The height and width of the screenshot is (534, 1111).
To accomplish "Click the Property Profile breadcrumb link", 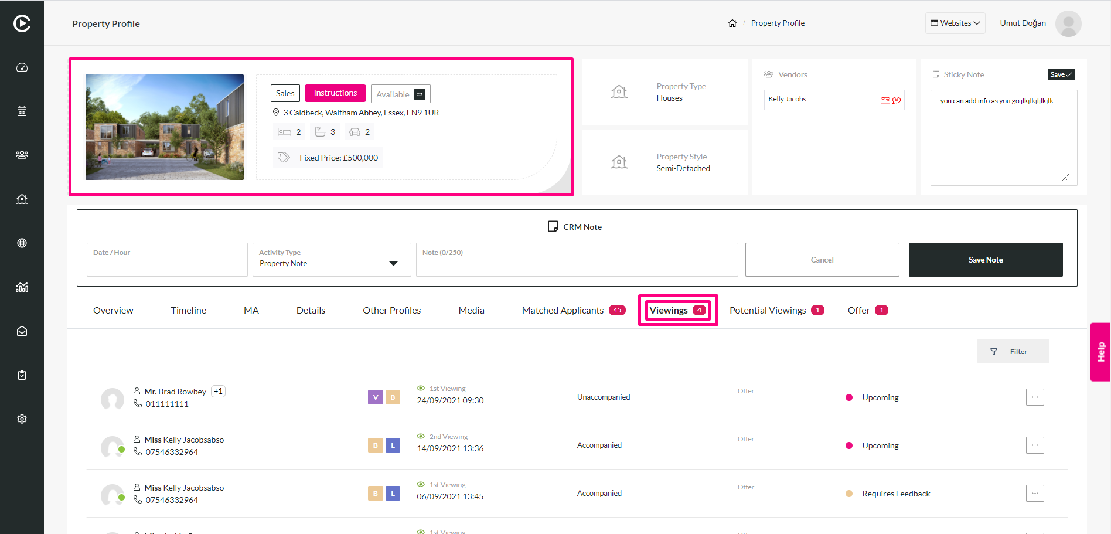I will tap(778, 23).
